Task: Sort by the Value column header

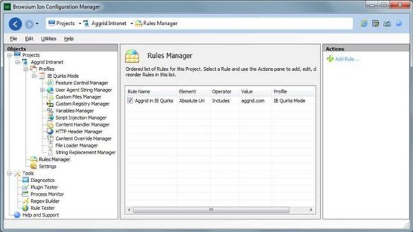Action: (255, 91)
